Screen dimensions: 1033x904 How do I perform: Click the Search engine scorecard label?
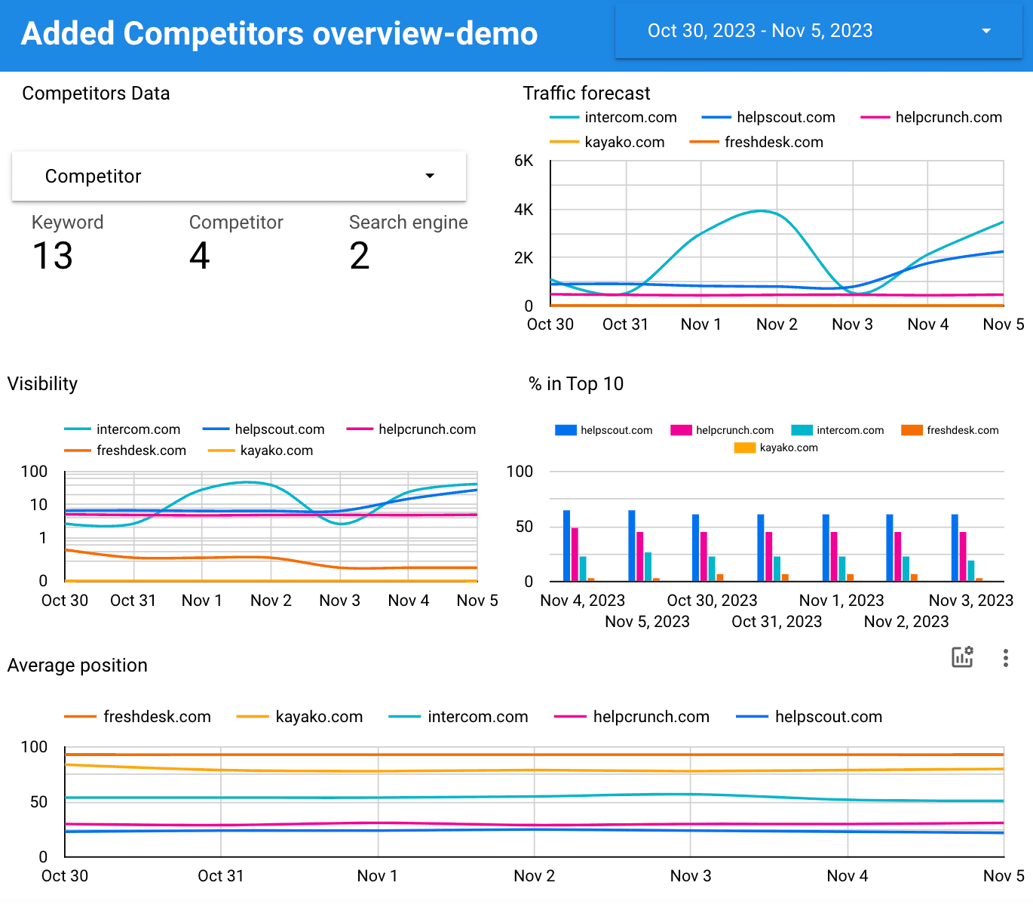tap(409, 223)
